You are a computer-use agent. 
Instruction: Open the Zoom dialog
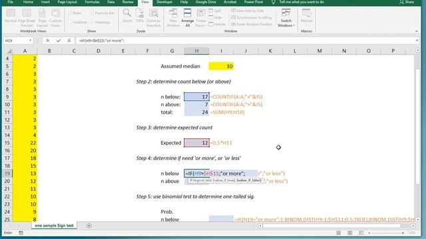click(127, 16)
